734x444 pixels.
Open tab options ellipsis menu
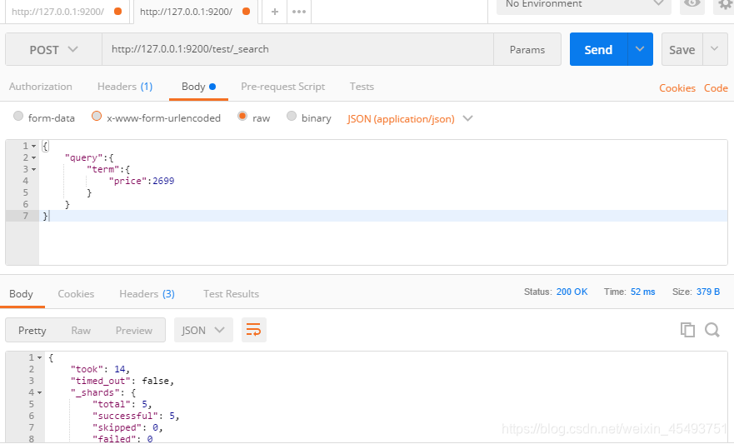click(x=298, y=12)
